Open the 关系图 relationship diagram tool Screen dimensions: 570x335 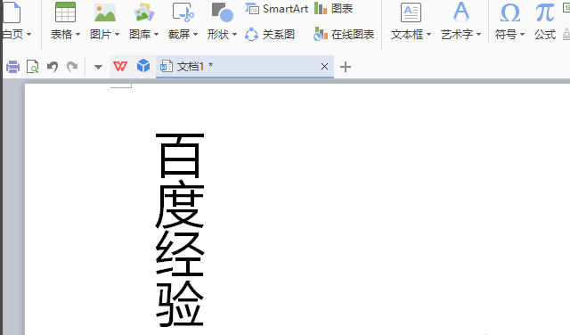270,35
